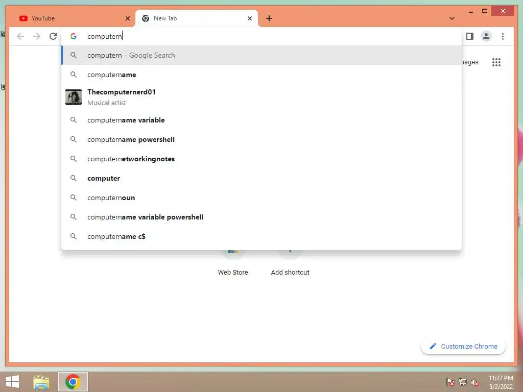Click the Chrome taskbar icon
This screenshot has width=523, height=392.
73,382
